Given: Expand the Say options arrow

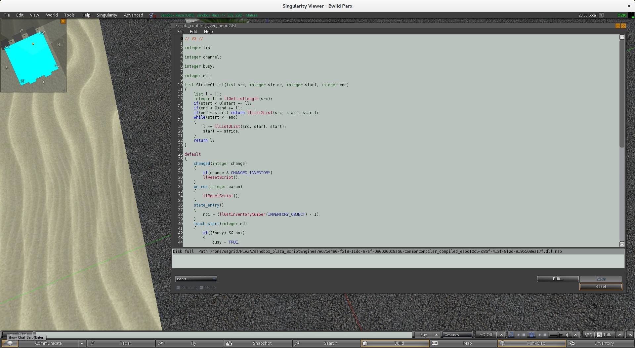Looking at the screenshot, I should 436,335.
